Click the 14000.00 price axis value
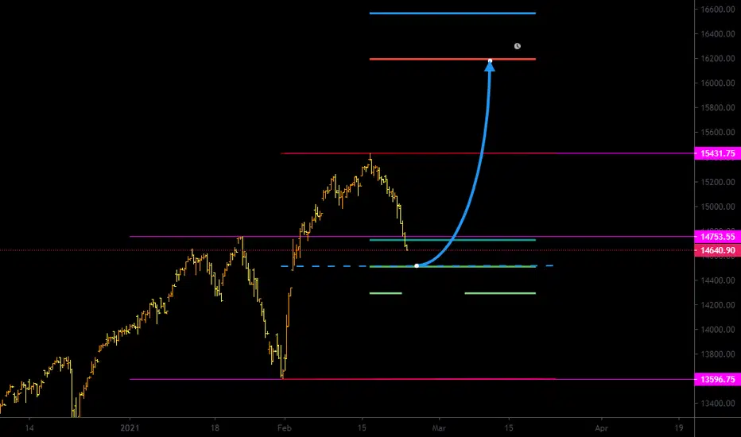Viewport: 741px width, 437px height. pyautogui.click(x=717, y=330)
